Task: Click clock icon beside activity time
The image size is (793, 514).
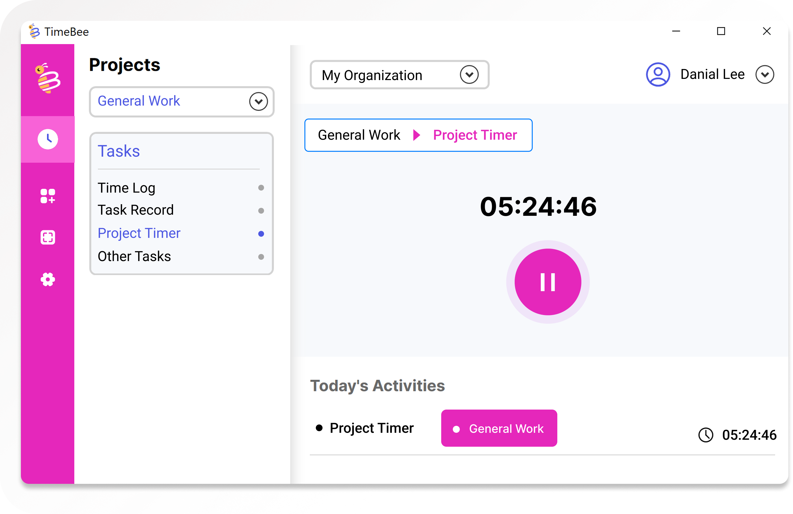Action: coord(706,435)
